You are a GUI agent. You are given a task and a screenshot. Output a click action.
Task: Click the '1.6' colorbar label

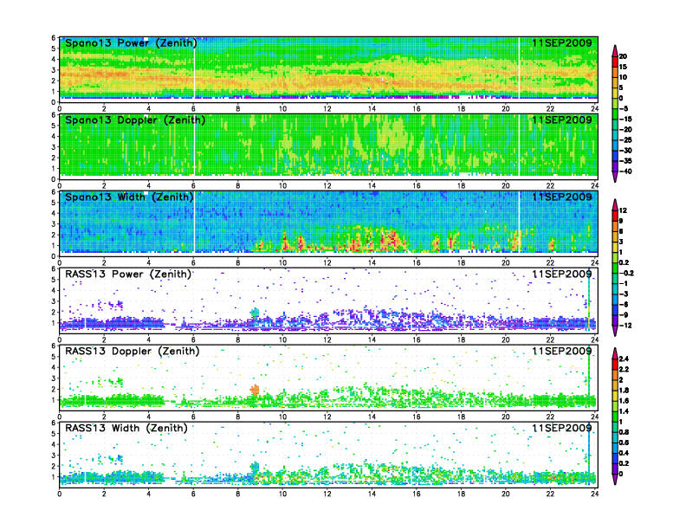[x=624, y=401]
